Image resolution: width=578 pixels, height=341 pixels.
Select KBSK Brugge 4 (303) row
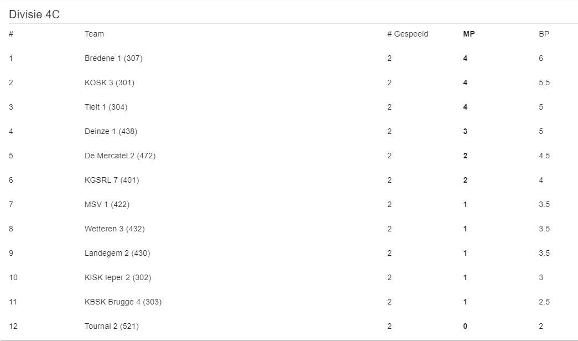tap(123, 302)
